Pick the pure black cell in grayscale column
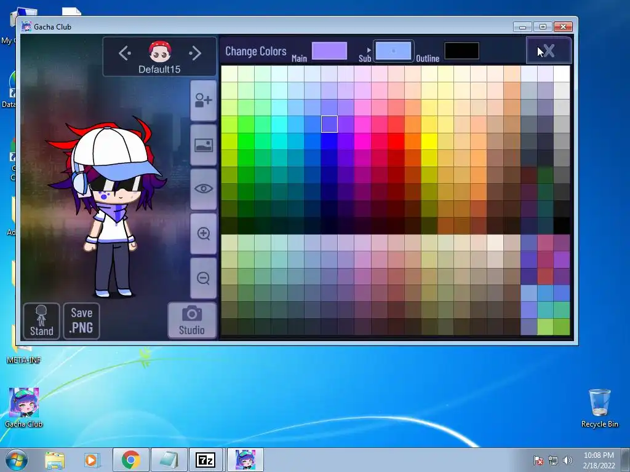The image size is (630, 472). [562, 225]
